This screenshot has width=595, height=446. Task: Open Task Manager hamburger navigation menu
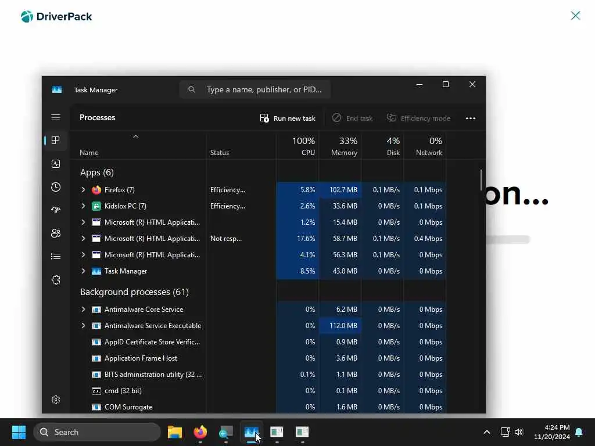[x=56, y=117]
